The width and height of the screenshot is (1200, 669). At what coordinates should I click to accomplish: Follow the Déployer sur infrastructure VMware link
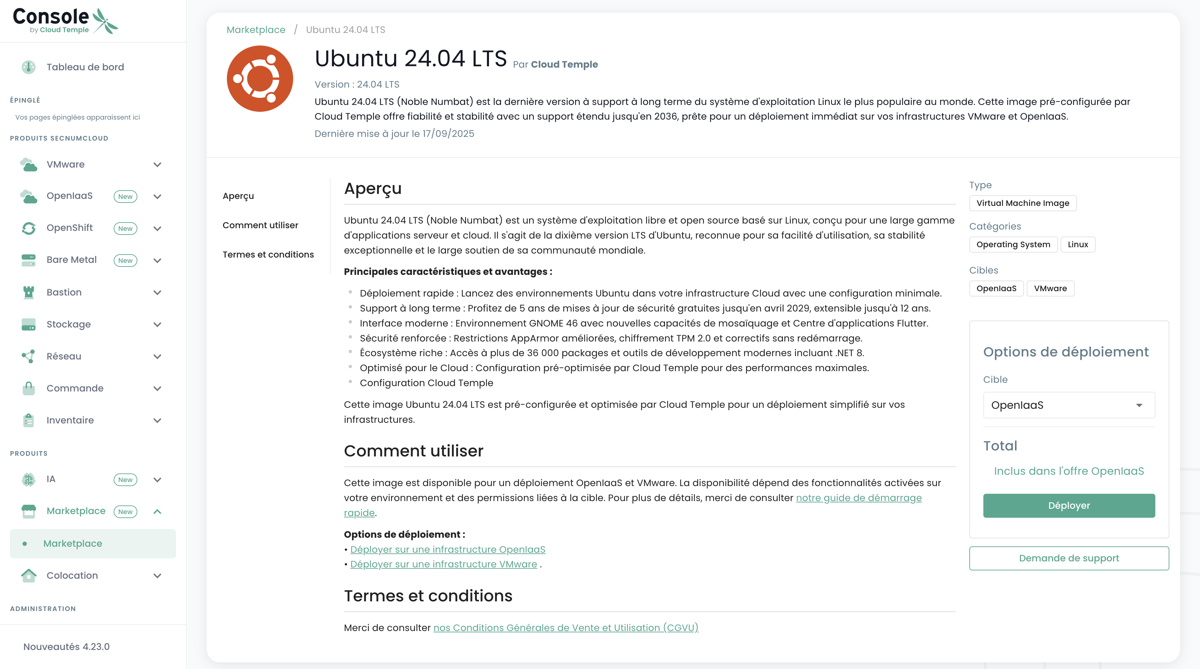pyautogui.click(x=443, y=564)
